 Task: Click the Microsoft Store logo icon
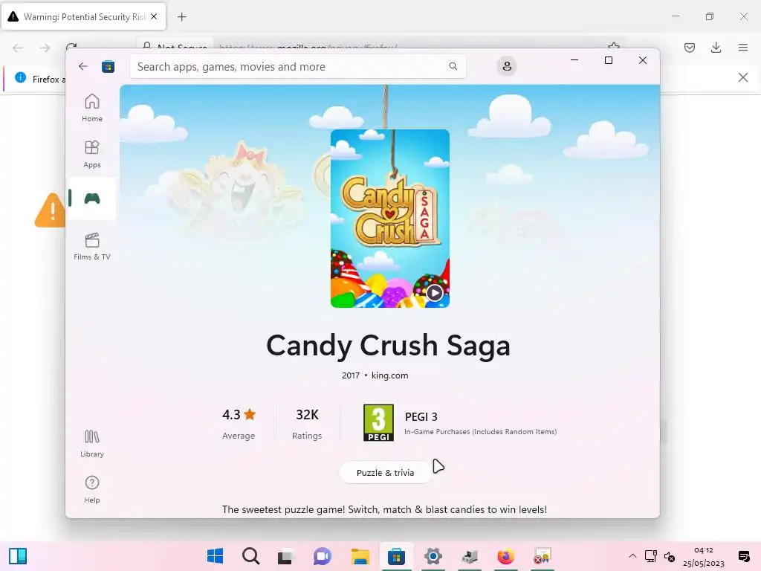[x=108, y=66]
